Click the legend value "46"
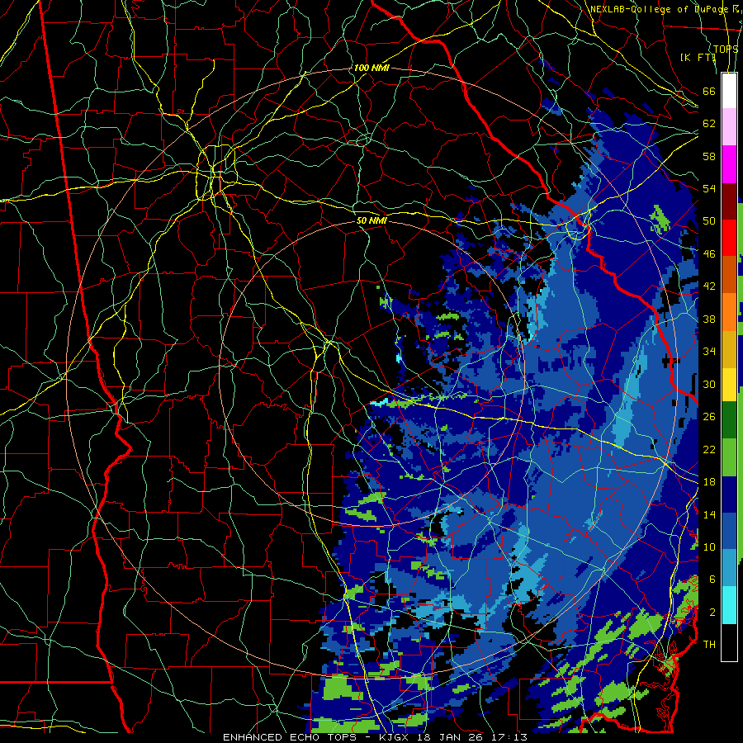The image size is (743, 743). pos(709,254)
